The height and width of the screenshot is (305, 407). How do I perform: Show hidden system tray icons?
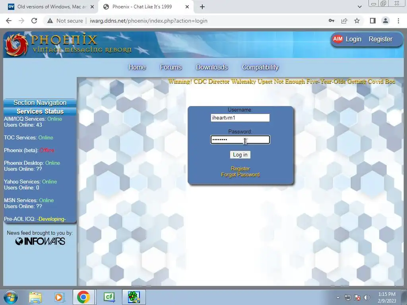point(338,297)
